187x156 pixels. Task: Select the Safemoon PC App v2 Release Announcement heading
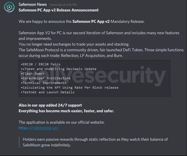click(x=59, y=10)
